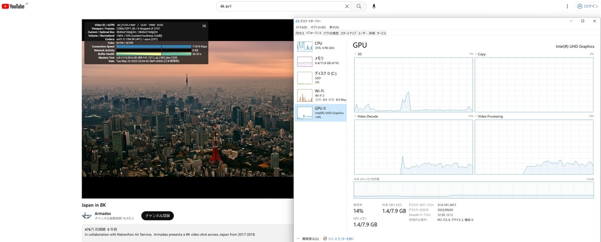Open the スタートアップ tab
This screenshot has height=242, width=601.
point(348,33)
